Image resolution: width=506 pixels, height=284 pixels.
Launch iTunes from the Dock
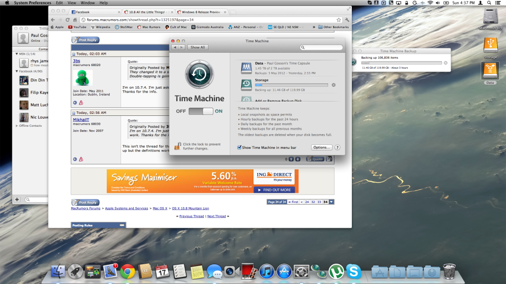coord(266,272)
